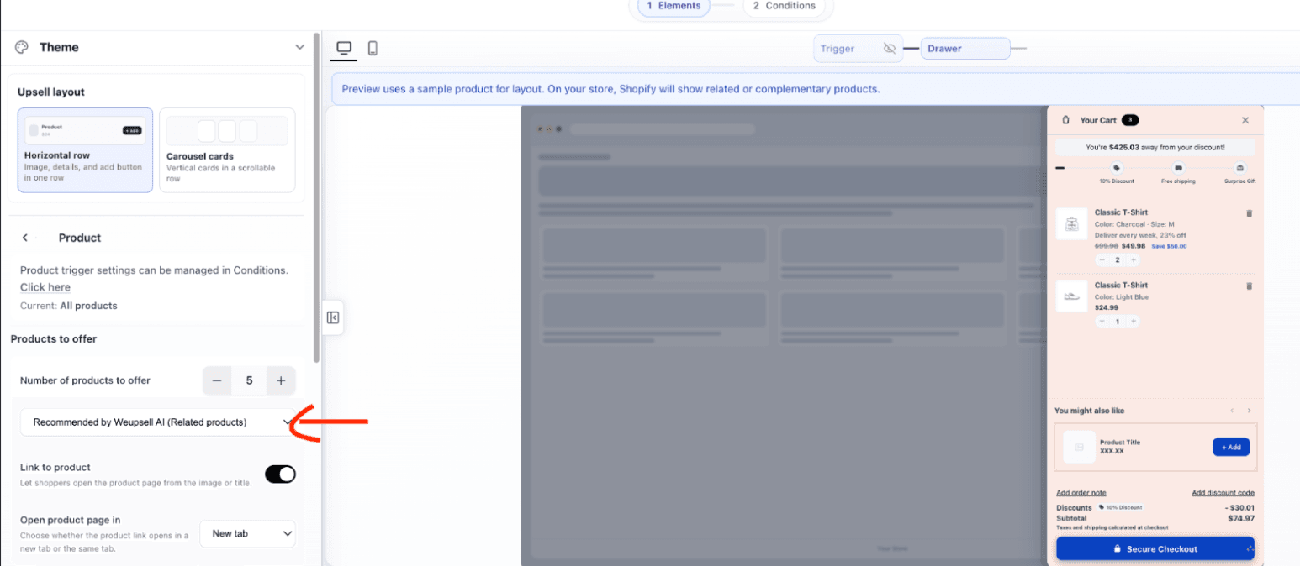Click the Secure Checkout button
This screenshot has width=1300, height=566.
(1155, 548)
